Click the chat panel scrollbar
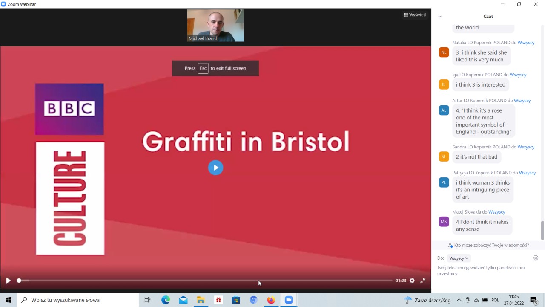Screen dimensions: 545x307 [542, 230]
